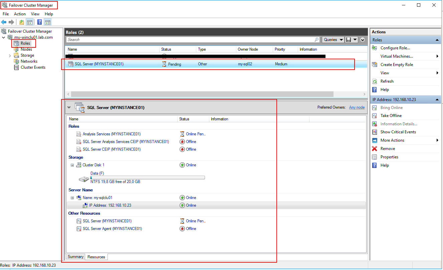The image size is (443, 270).
Task: Open the dropdown arrow beside the save icon
Action: tap(355, 40)
